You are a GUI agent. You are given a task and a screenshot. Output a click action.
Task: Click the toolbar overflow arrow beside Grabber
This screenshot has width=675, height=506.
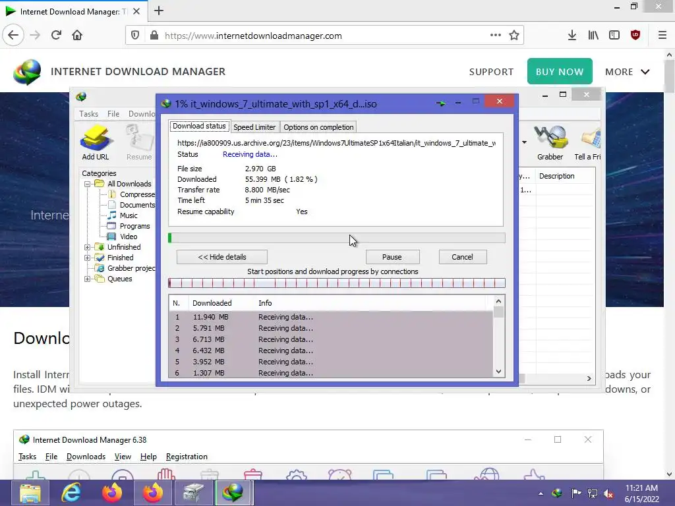click(524, 142)
